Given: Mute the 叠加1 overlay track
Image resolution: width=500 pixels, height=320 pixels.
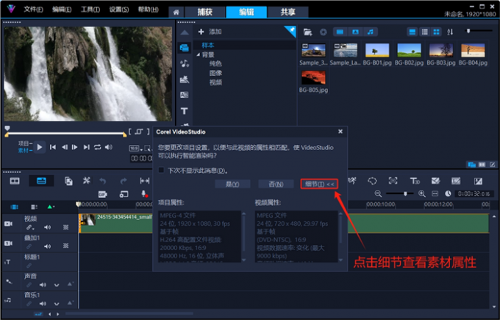Looking at the screenshot, I should click(47, 246).
